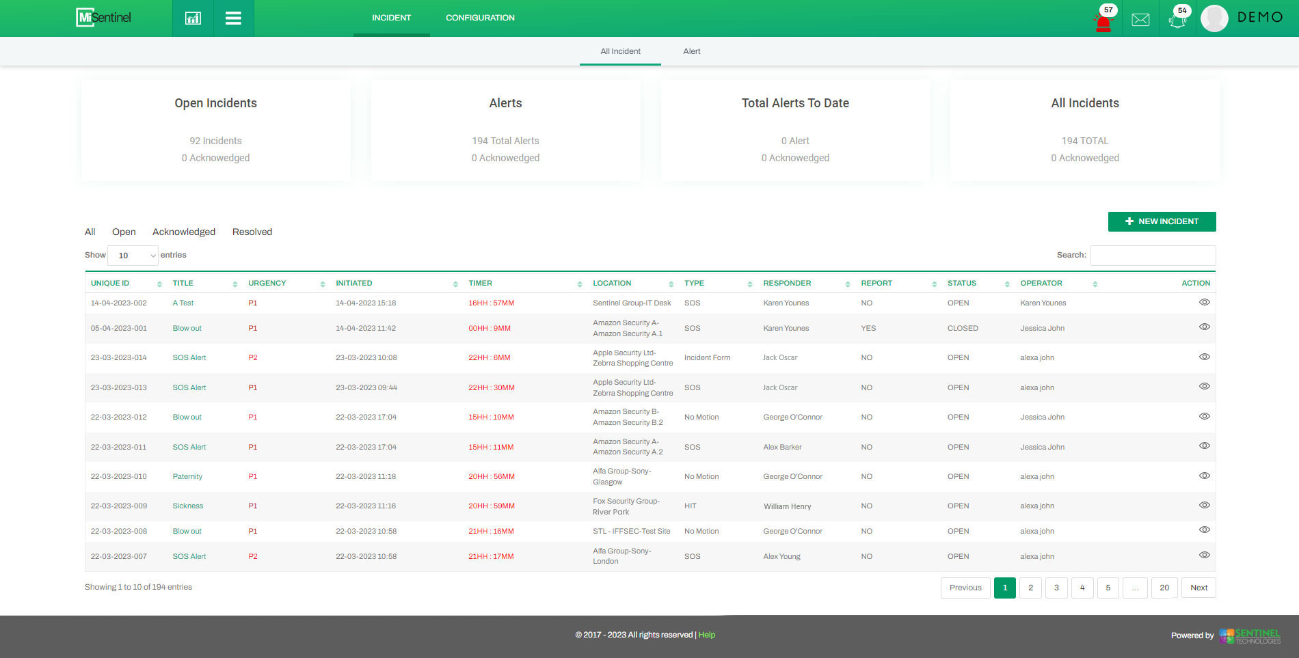Click the Sentinel Technologies footer logo
This screenshot has width=1299, height=658.
click(x=1250, y=635)
